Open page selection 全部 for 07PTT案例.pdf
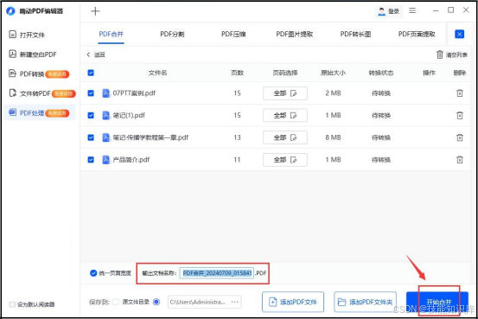The image size is (478, 319). coord(285,93)
